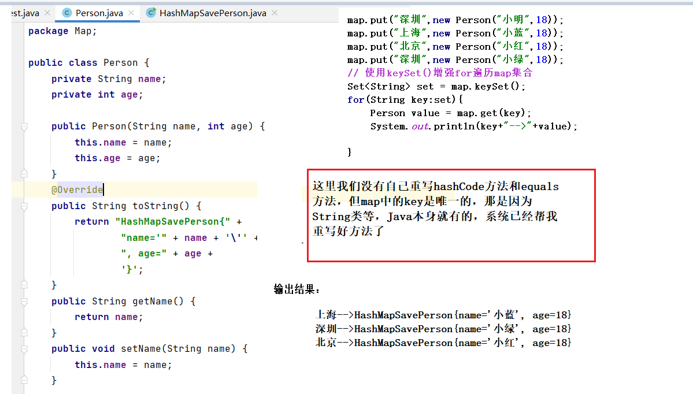This screenshot has width=693, height=394.
Task: Close the st.java tab
Action: 47,13
